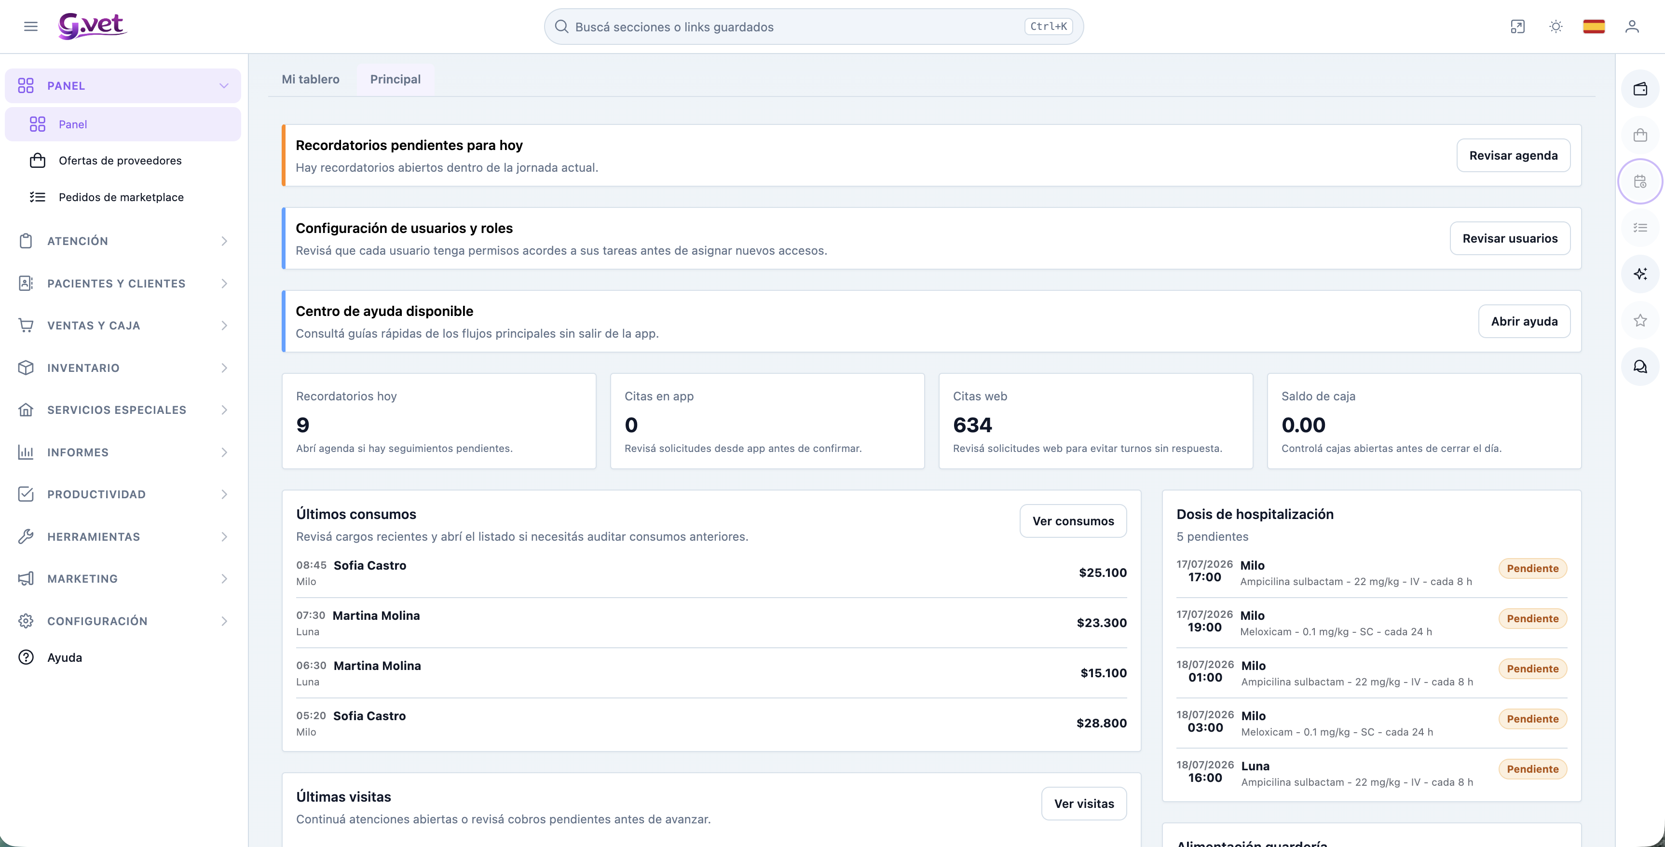Image resolution: width=1665 pixels, height=847 pixels.
Task: Click the hamburger menu icon
Action: pyautogui.click(x=30, y=27)
